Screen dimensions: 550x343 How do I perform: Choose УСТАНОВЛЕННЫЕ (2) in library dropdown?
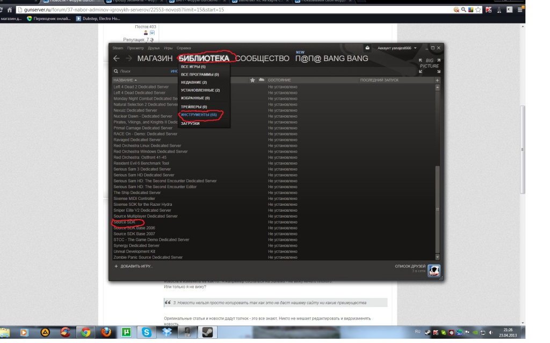click(200, 90)
